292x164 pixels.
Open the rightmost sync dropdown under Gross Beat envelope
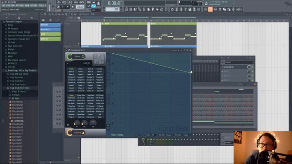click(182, 135)
